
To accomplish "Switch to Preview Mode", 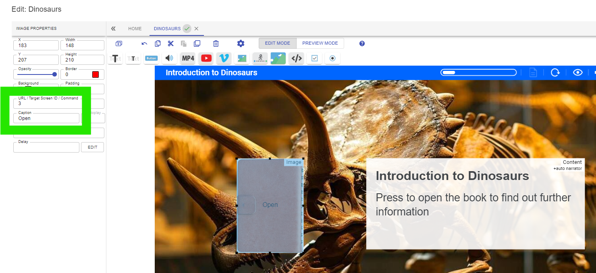I will point(320,43).
